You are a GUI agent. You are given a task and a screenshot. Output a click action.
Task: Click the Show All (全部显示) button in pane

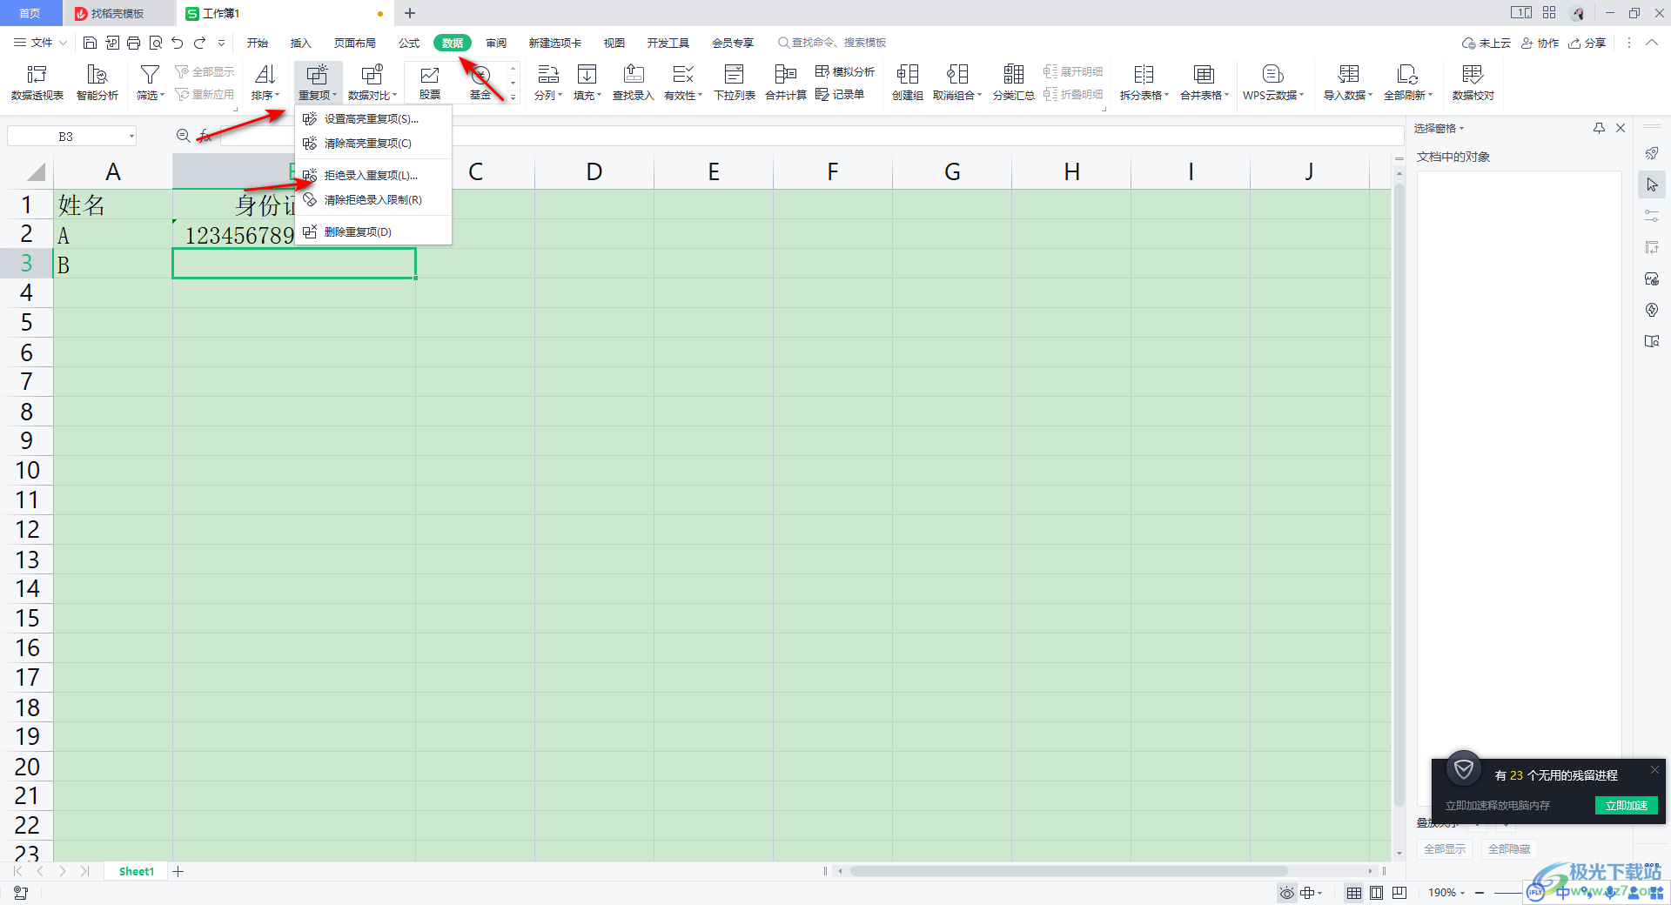[x=1445, y=848]
